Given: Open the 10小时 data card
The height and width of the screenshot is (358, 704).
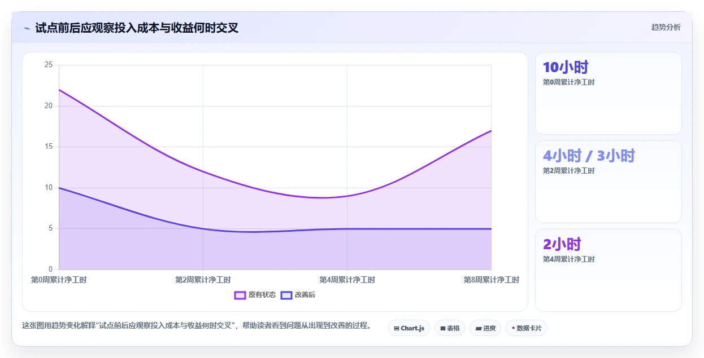Looking at the screenshot, I should pyautogui.click(x=609, y=94).
